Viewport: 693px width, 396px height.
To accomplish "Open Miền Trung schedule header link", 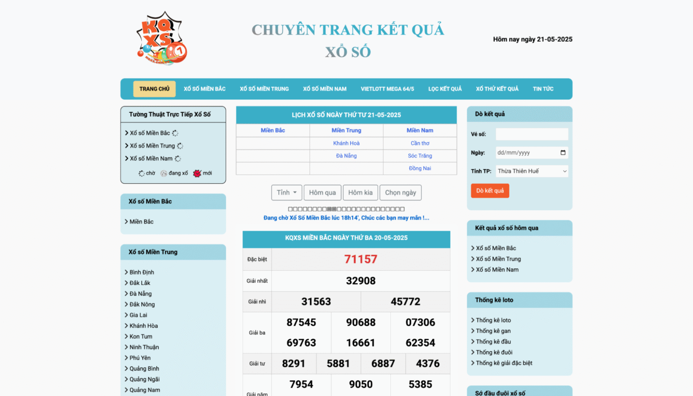I will pyautogui.click(x=346, y=131).
